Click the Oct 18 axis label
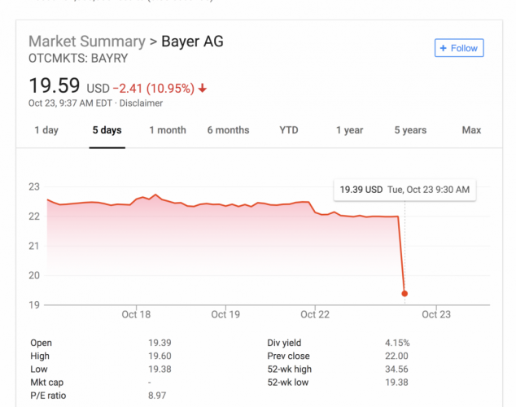This screenshot has height=407, width=516. pyautogui.click(x=136, y=314)
